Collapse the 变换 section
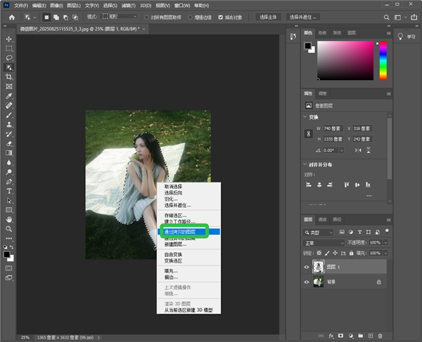Image resolution: width=422 pixels, height=342 pixels. pyautogui.click(x=305, y=117)
